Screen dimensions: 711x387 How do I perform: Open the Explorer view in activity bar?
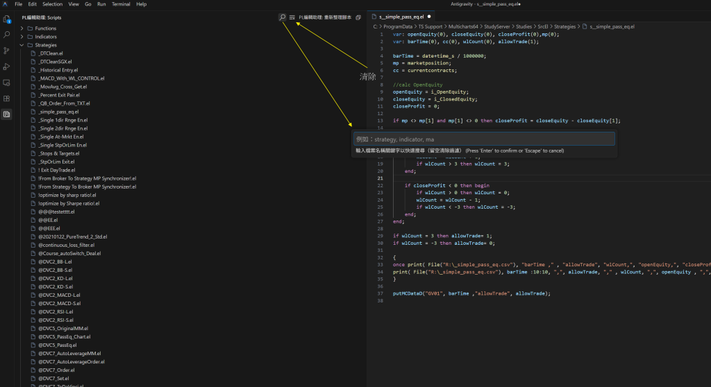click(x=6, y=19)
